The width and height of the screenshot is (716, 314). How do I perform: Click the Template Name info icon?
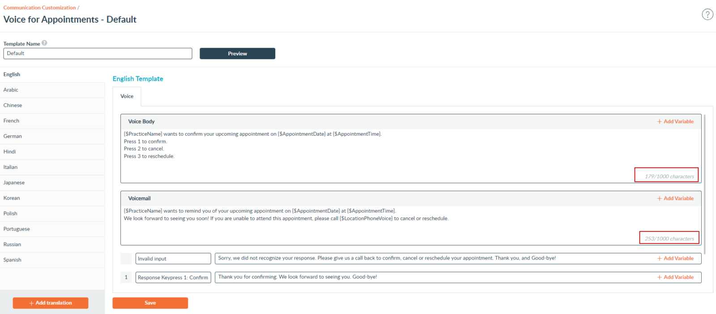click(x=44, y=43)
